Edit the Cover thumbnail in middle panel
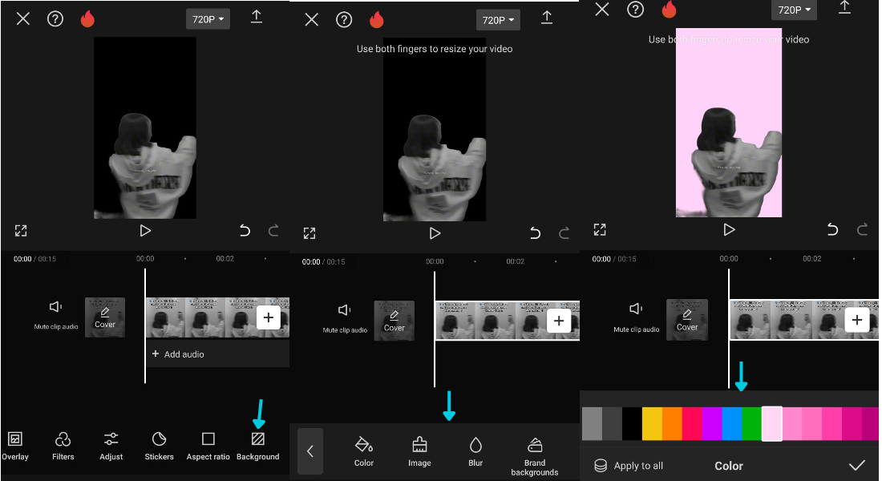882x481 pixels. [394, 321]
